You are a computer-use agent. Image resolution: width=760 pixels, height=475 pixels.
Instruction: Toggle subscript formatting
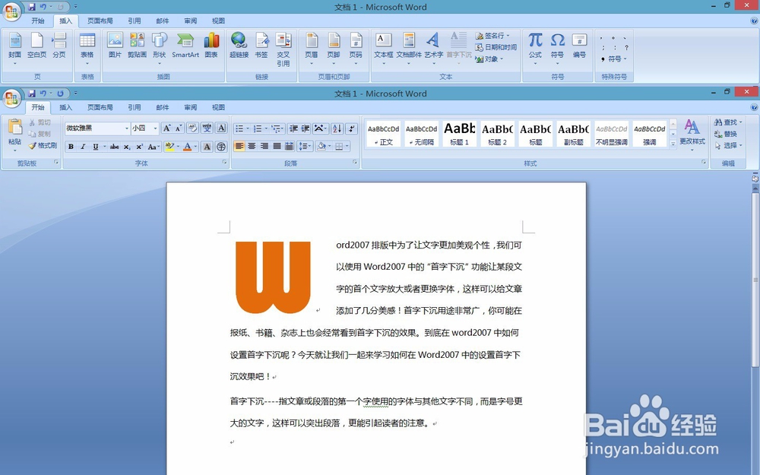(x=126, y=147)
